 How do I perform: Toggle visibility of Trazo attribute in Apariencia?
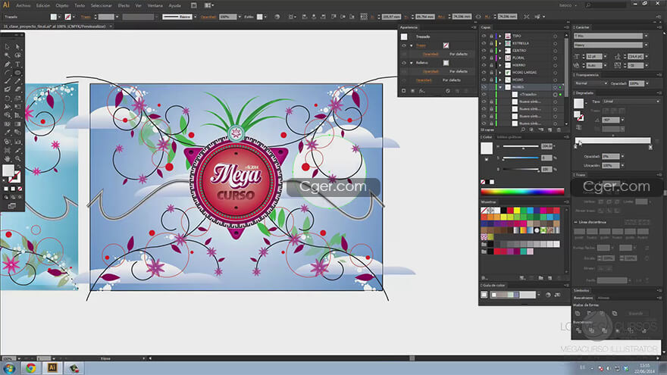point(404,45)
